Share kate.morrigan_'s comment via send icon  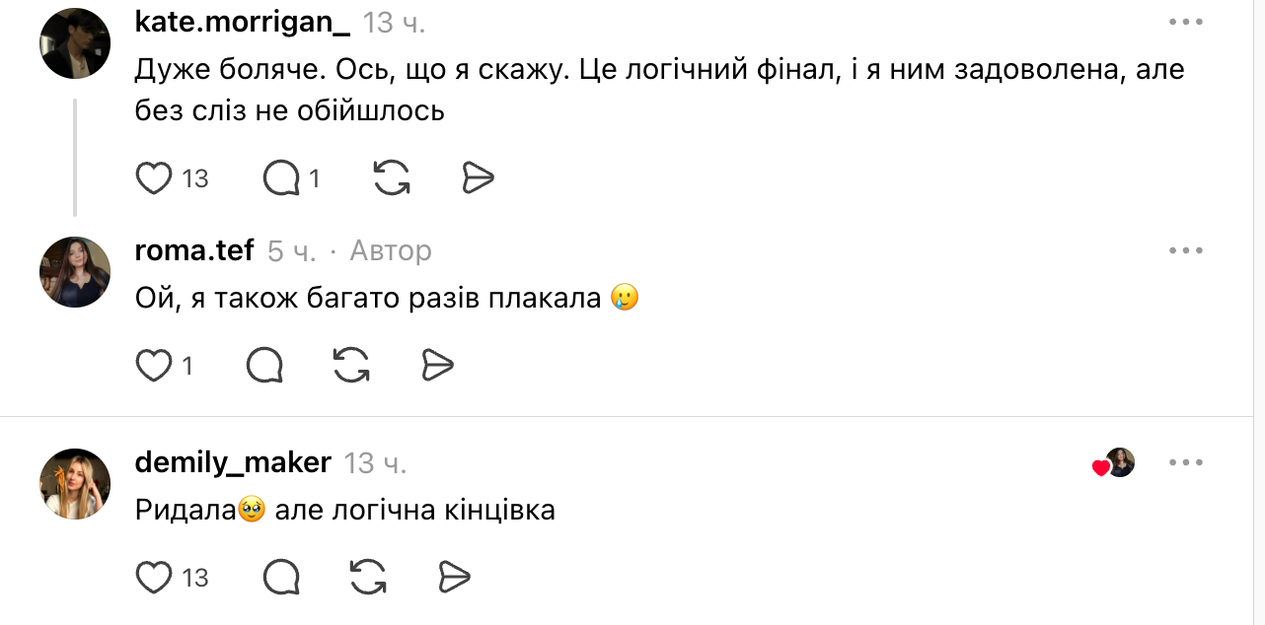[478, 178]
